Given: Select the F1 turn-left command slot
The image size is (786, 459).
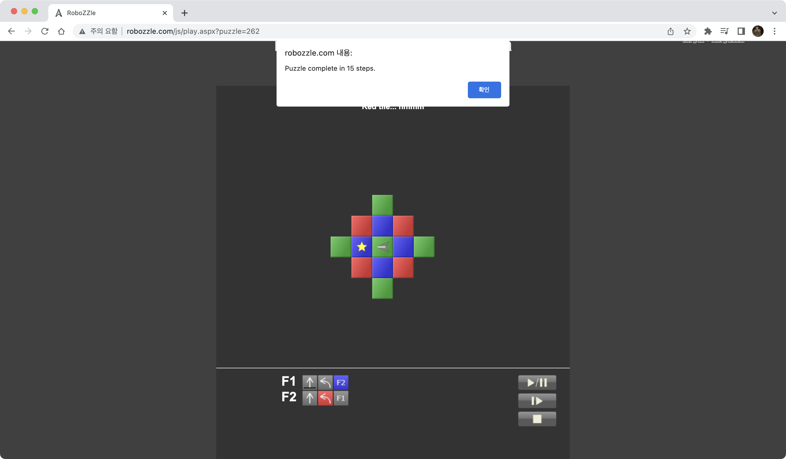Looking at the screenshot, I should coord(325,382).
